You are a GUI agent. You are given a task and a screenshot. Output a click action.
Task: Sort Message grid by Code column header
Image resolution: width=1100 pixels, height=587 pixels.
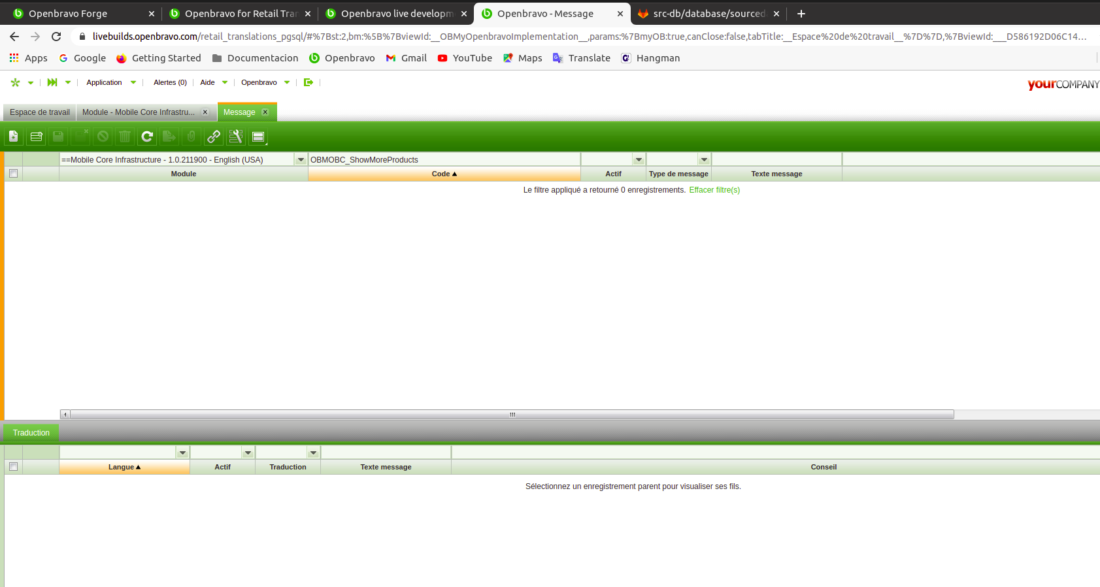(x=444, y=174)
